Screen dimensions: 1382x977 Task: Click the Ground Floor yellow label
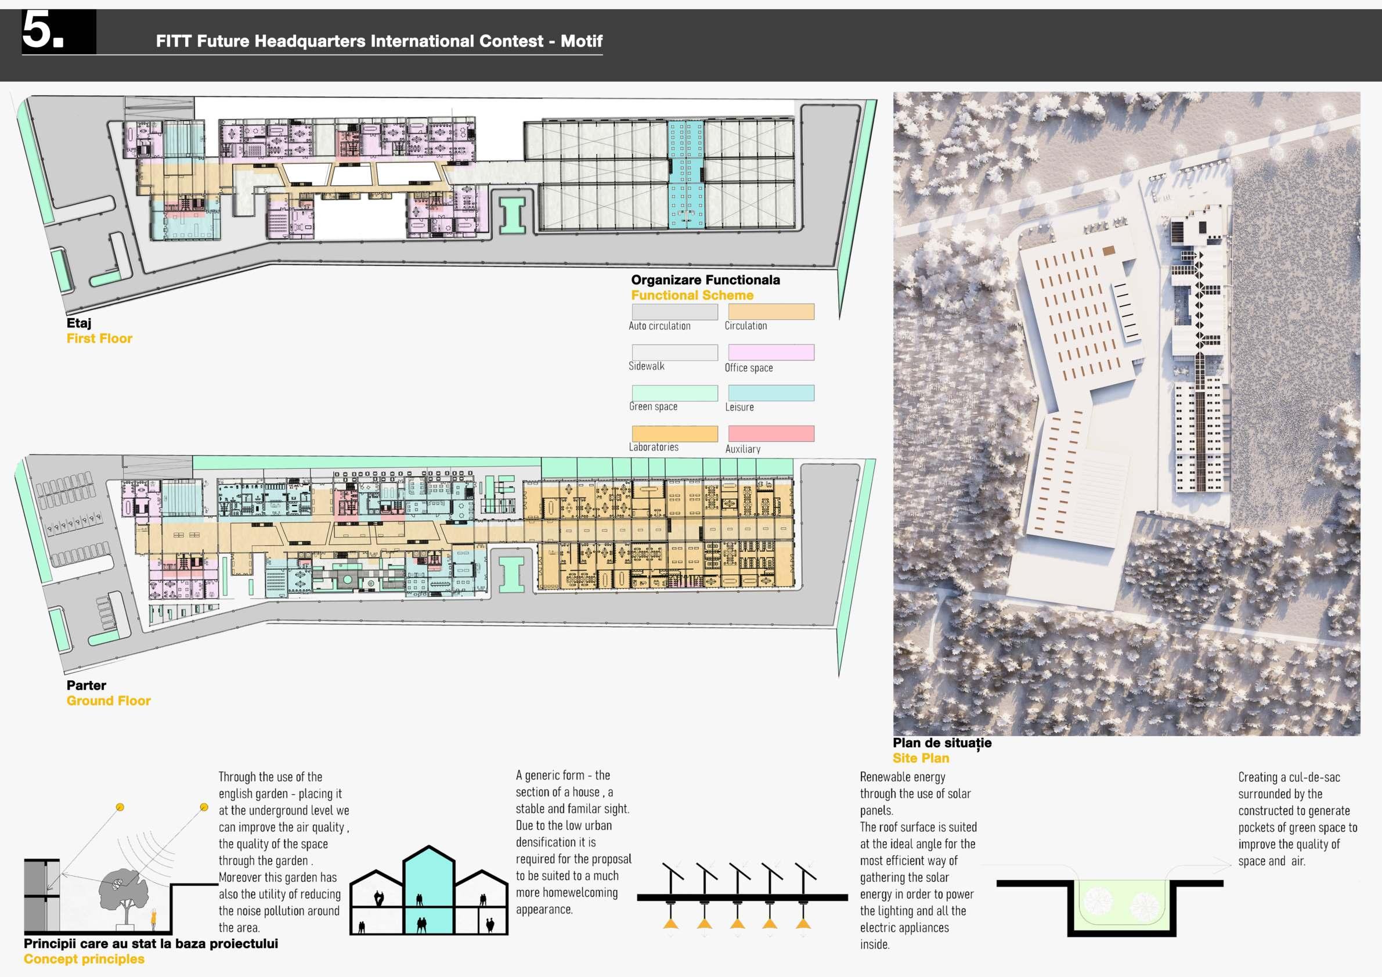coord(109,701)
